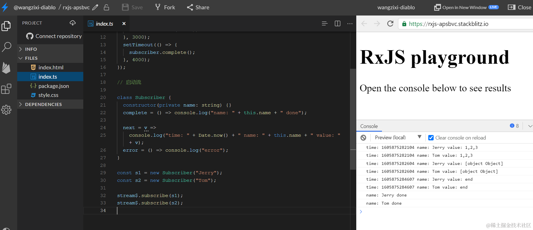
Task: Open the Firebase sidebar icon
Action: 6,68
